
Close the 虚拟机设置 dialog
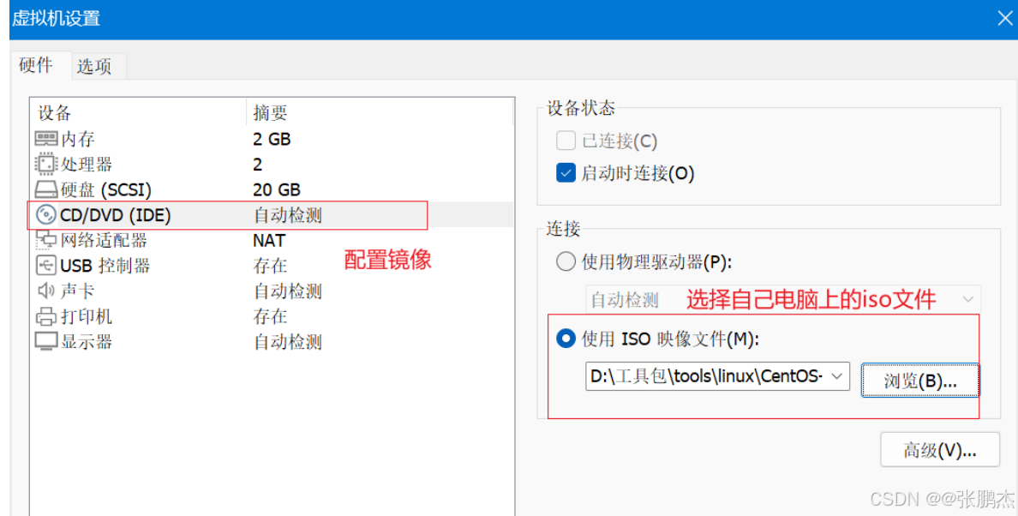[1003, 18]
